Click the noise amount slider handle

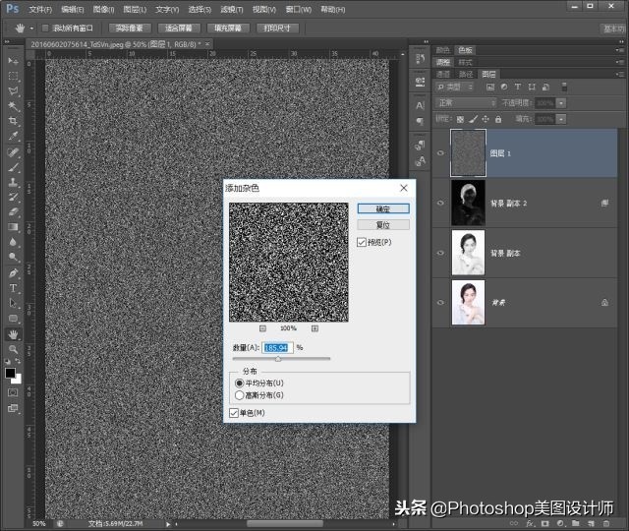tap(278, 360)
